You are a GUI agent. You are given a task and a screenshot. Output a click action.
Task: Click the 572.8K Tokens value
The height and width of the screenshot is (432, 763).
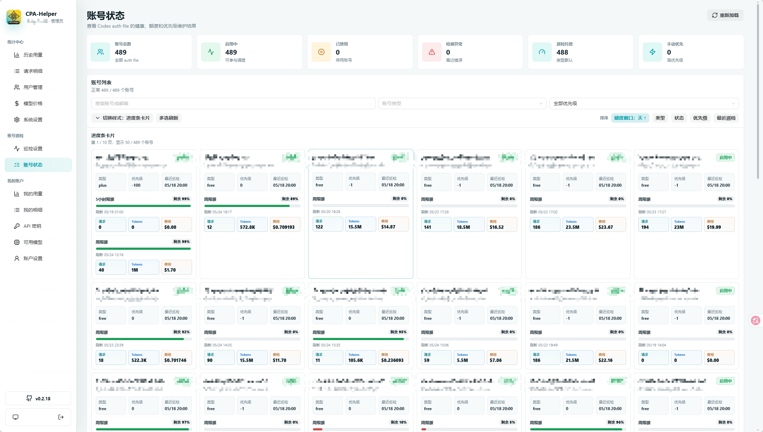247,227
